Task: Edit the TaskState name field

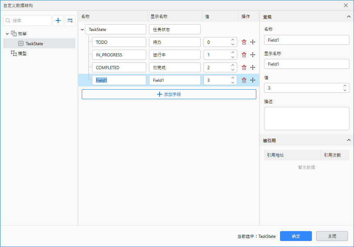Action: click(x=116, y=30)
